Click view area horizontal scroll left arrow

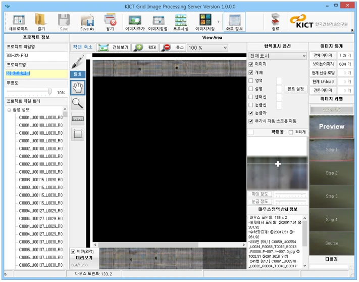(95, 245)
